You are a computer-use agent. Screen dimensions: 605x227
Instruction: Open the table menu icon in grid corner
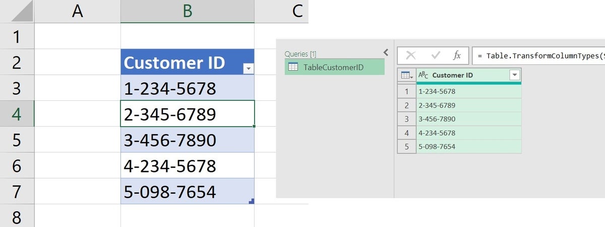[x=406, y=75]
